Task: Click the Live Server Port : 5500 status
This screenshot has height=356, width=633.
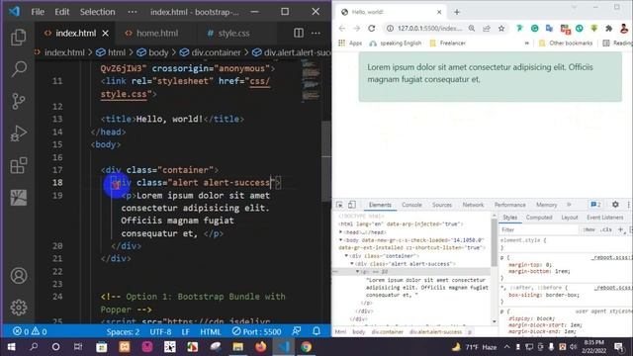Action: point(257,332)
